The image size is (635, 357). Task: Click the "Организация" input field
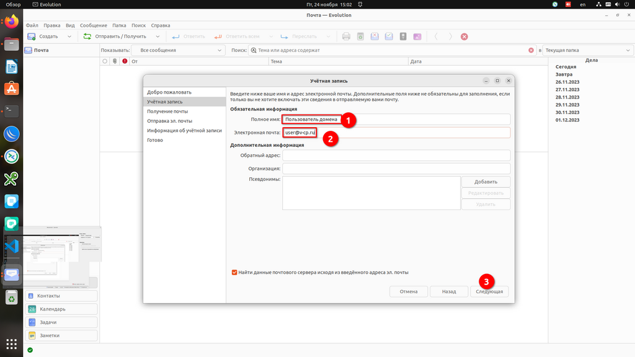pos(396,169)
